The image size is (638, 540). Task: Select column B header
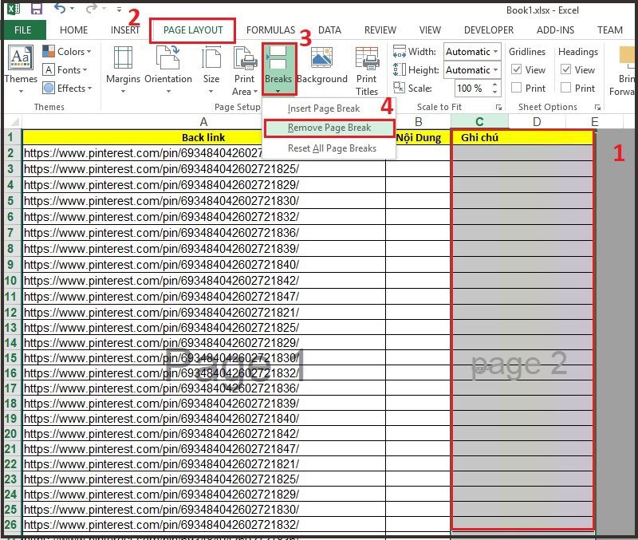click(x=418, y=122)
